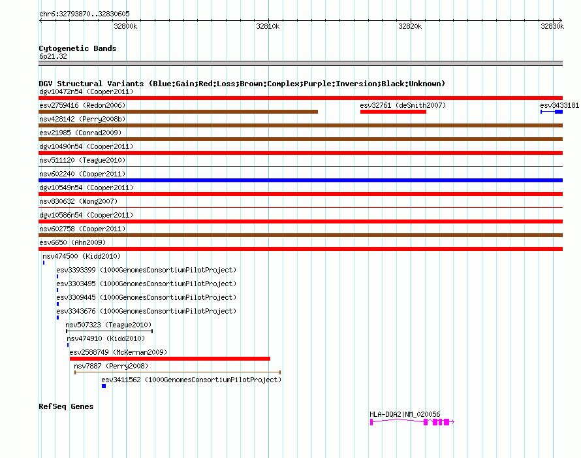
Task: Select esv3393399 (1000GenomesConsortiumPilotProject) label
Action: pyautogui.click(x=146, y=270)
